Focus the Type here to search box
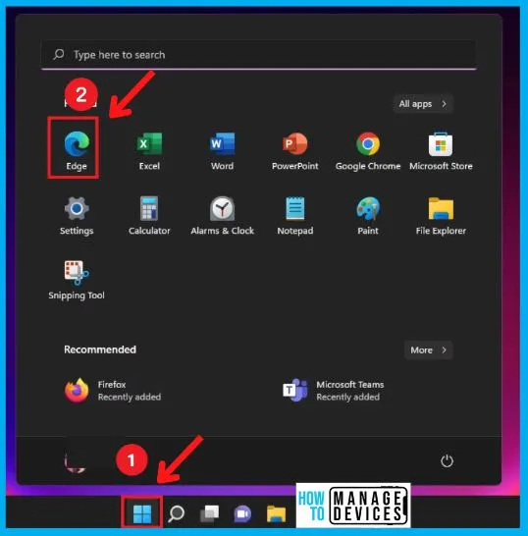The width and height of the screenshot is (528, 536). pyautogui.click(x=259, y=55)
